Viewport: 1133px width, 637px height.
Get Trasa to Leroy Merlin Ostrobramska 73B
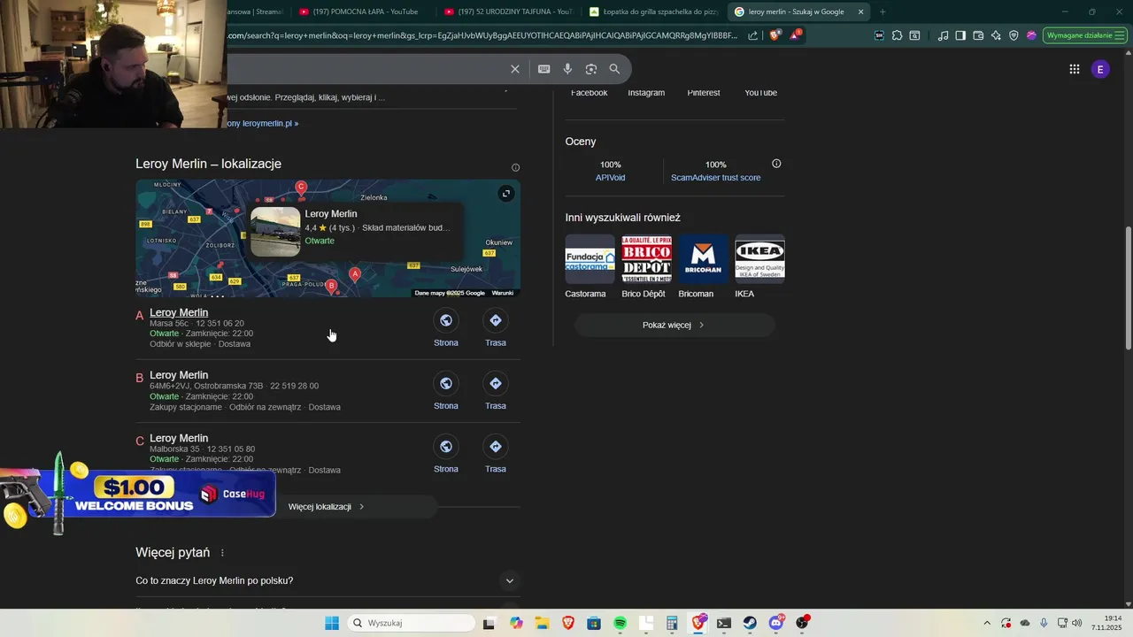pos(496,391)
